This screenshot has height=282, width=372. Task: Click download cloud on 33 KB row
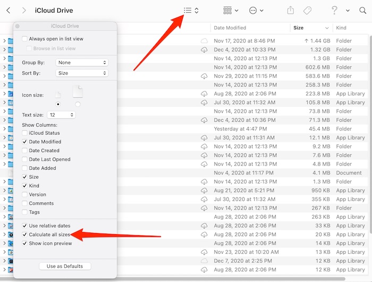click(204, 226)
